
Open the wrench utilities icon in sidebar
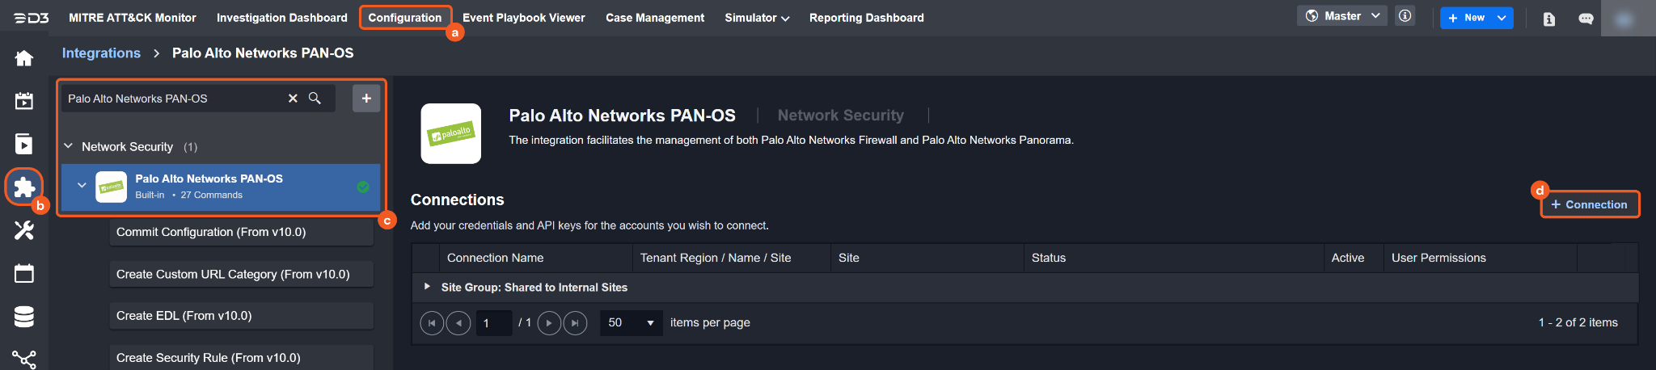[24, 230]
